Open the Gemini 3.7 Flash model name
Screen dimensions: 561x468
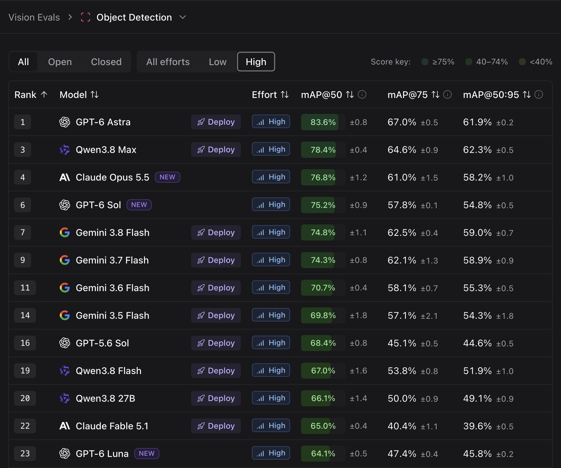112,260
